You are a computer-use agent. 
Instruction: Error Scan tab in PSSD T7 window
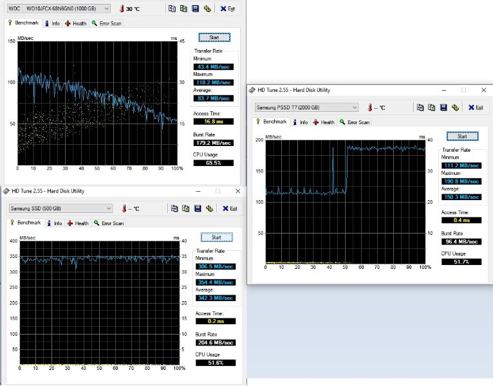point(355,122)
